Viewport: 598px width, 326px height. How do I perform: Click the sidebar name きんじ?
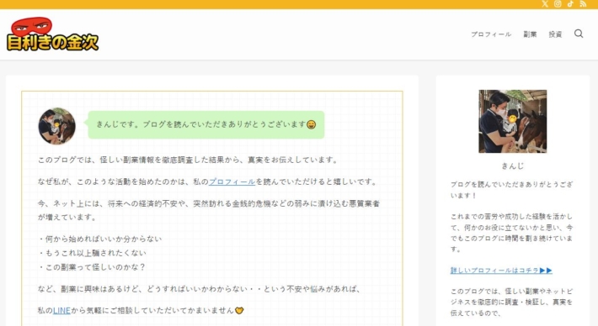tap(513, 166)
